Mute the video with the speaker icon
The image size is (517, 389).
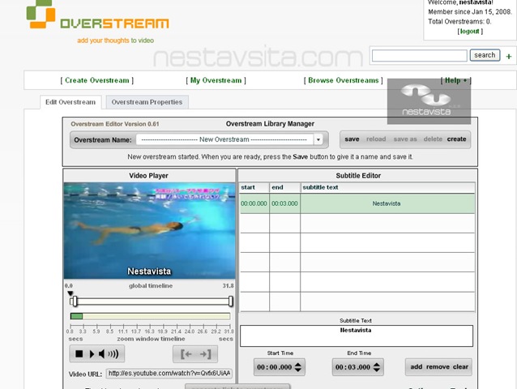[x=102, y=354]
